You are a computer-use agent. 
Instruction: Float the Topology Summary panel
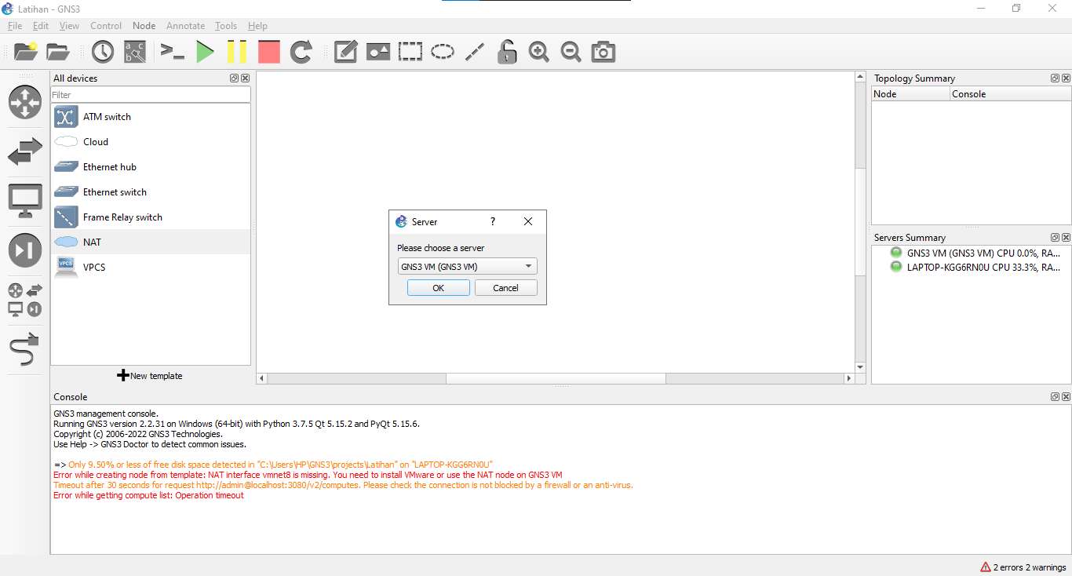pos(1055,78)
